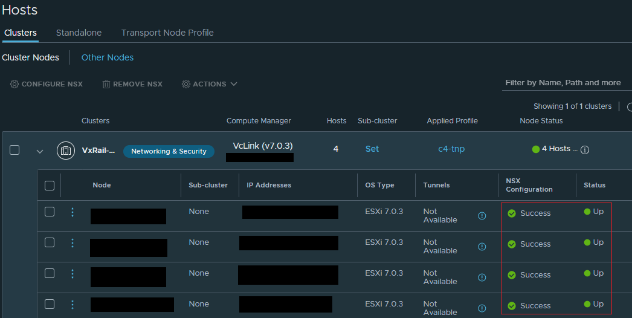The width and height of the screenshot is (632, 318).
Task: Click the fourth row's green Success checkmark icon
Action: click(x=512, y=306)
